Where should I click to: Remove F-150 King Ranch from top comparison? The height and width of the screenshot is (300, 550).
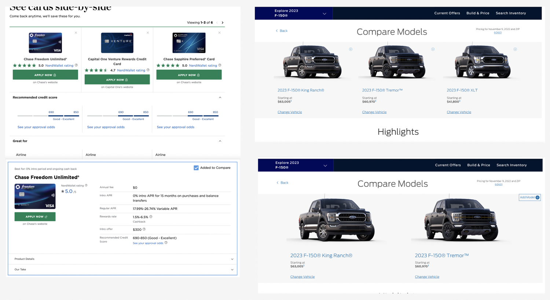(351, 49)
